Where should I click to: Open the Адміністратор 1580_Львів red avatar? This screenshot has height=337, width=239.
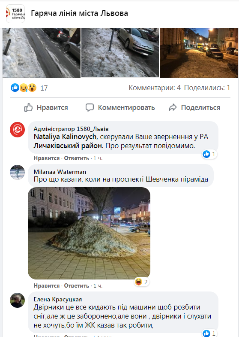pos(18,130)
